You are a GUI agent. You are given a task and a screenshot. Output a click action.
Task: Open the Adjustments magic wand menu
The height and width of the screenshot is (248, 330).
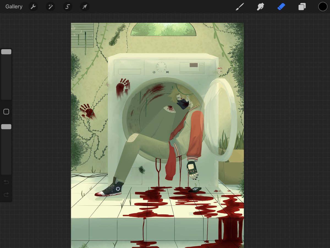[x=50, y=7]
